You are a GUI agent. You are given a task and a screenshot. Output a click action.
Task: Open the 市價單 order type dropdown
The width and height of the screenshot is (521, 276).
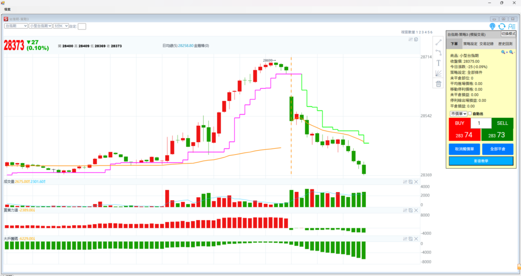[x=458, y=114]
